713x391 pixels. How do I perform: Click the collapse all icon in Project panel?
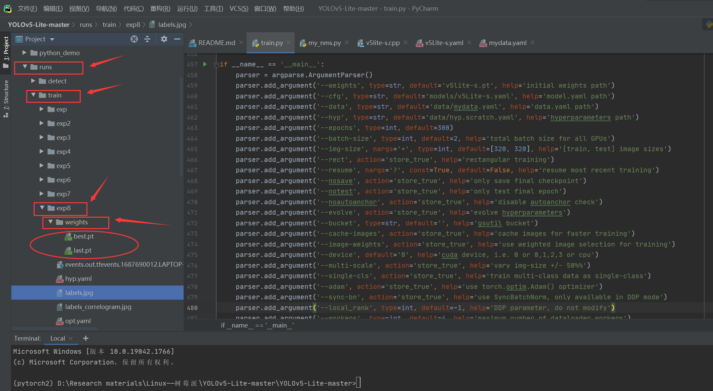(147, 39)
